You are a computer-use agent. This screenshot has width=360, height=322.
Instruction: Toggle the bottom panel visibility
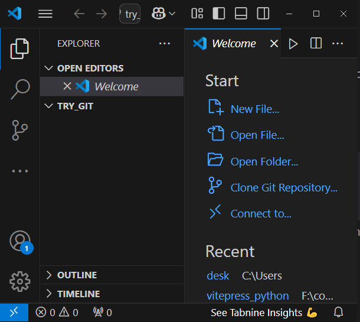point(241,14)
